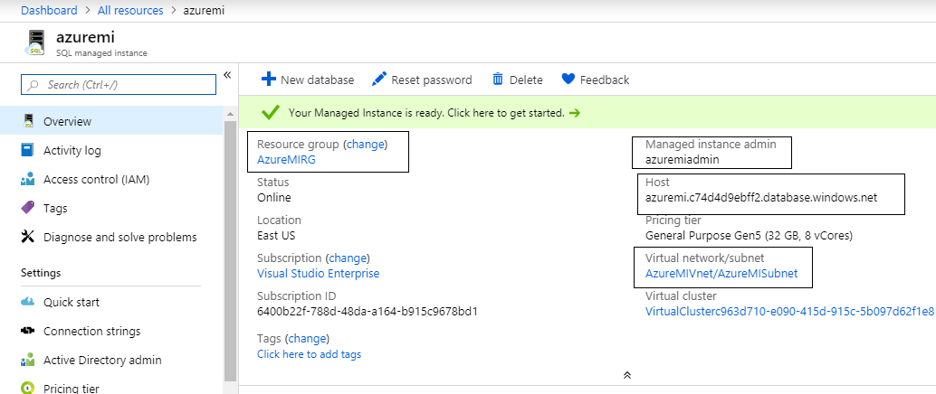Image resolution: width=936 pixels, height=394 pixels.
Task: Go to All resources breadcrumb
Action: click(x=131, y=11)
